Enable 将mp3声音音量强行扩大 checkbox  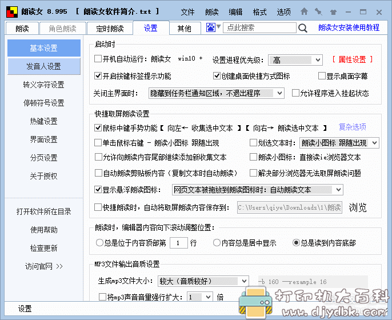(x=102, y=297)
